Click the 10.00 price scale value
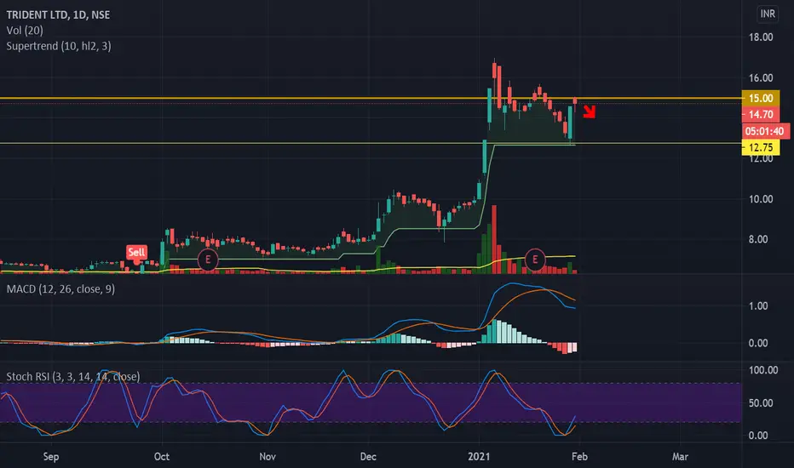Viewport: 794px width, 468px height. pos(761,199)
